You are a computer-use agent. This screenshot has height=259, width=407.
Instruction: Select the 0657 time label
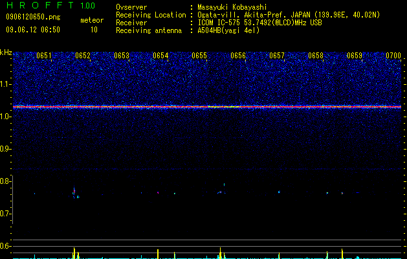(x=277, y=56)
